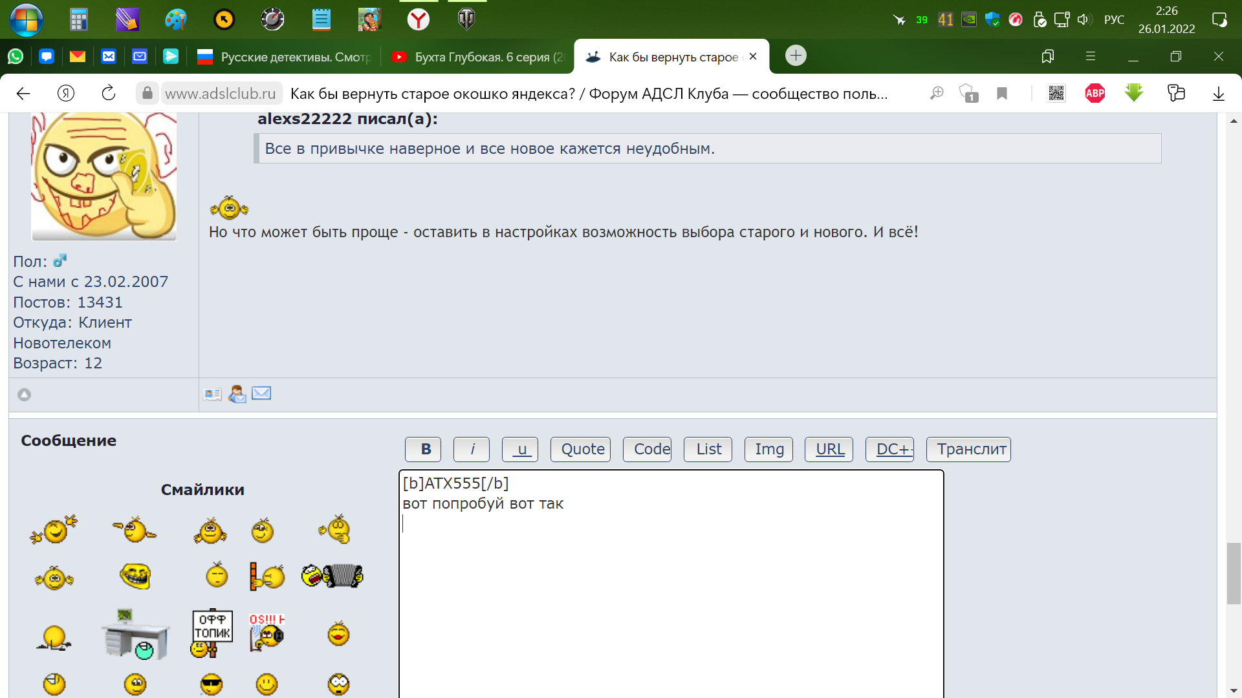
Task: Insert the sunglasses smiley
Action: (x=212, y=684)
